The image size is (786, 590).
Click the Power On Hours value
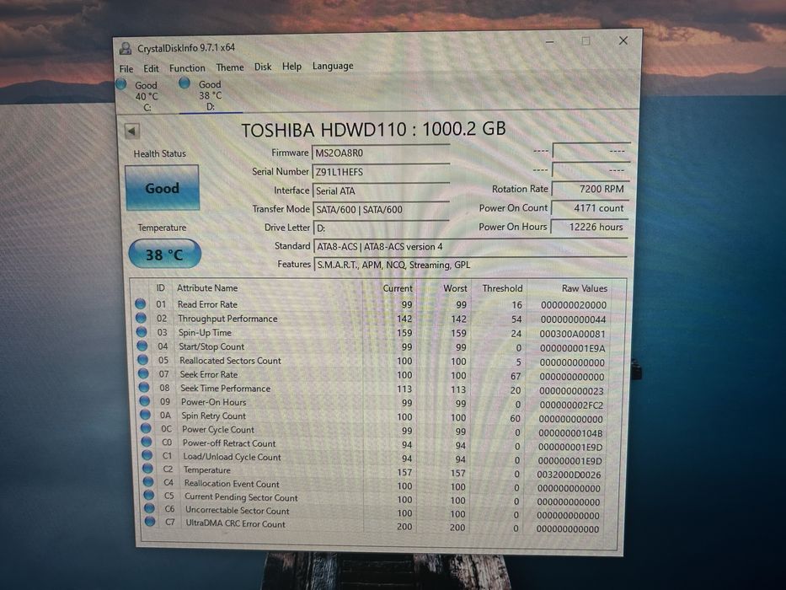pos(589,227)
